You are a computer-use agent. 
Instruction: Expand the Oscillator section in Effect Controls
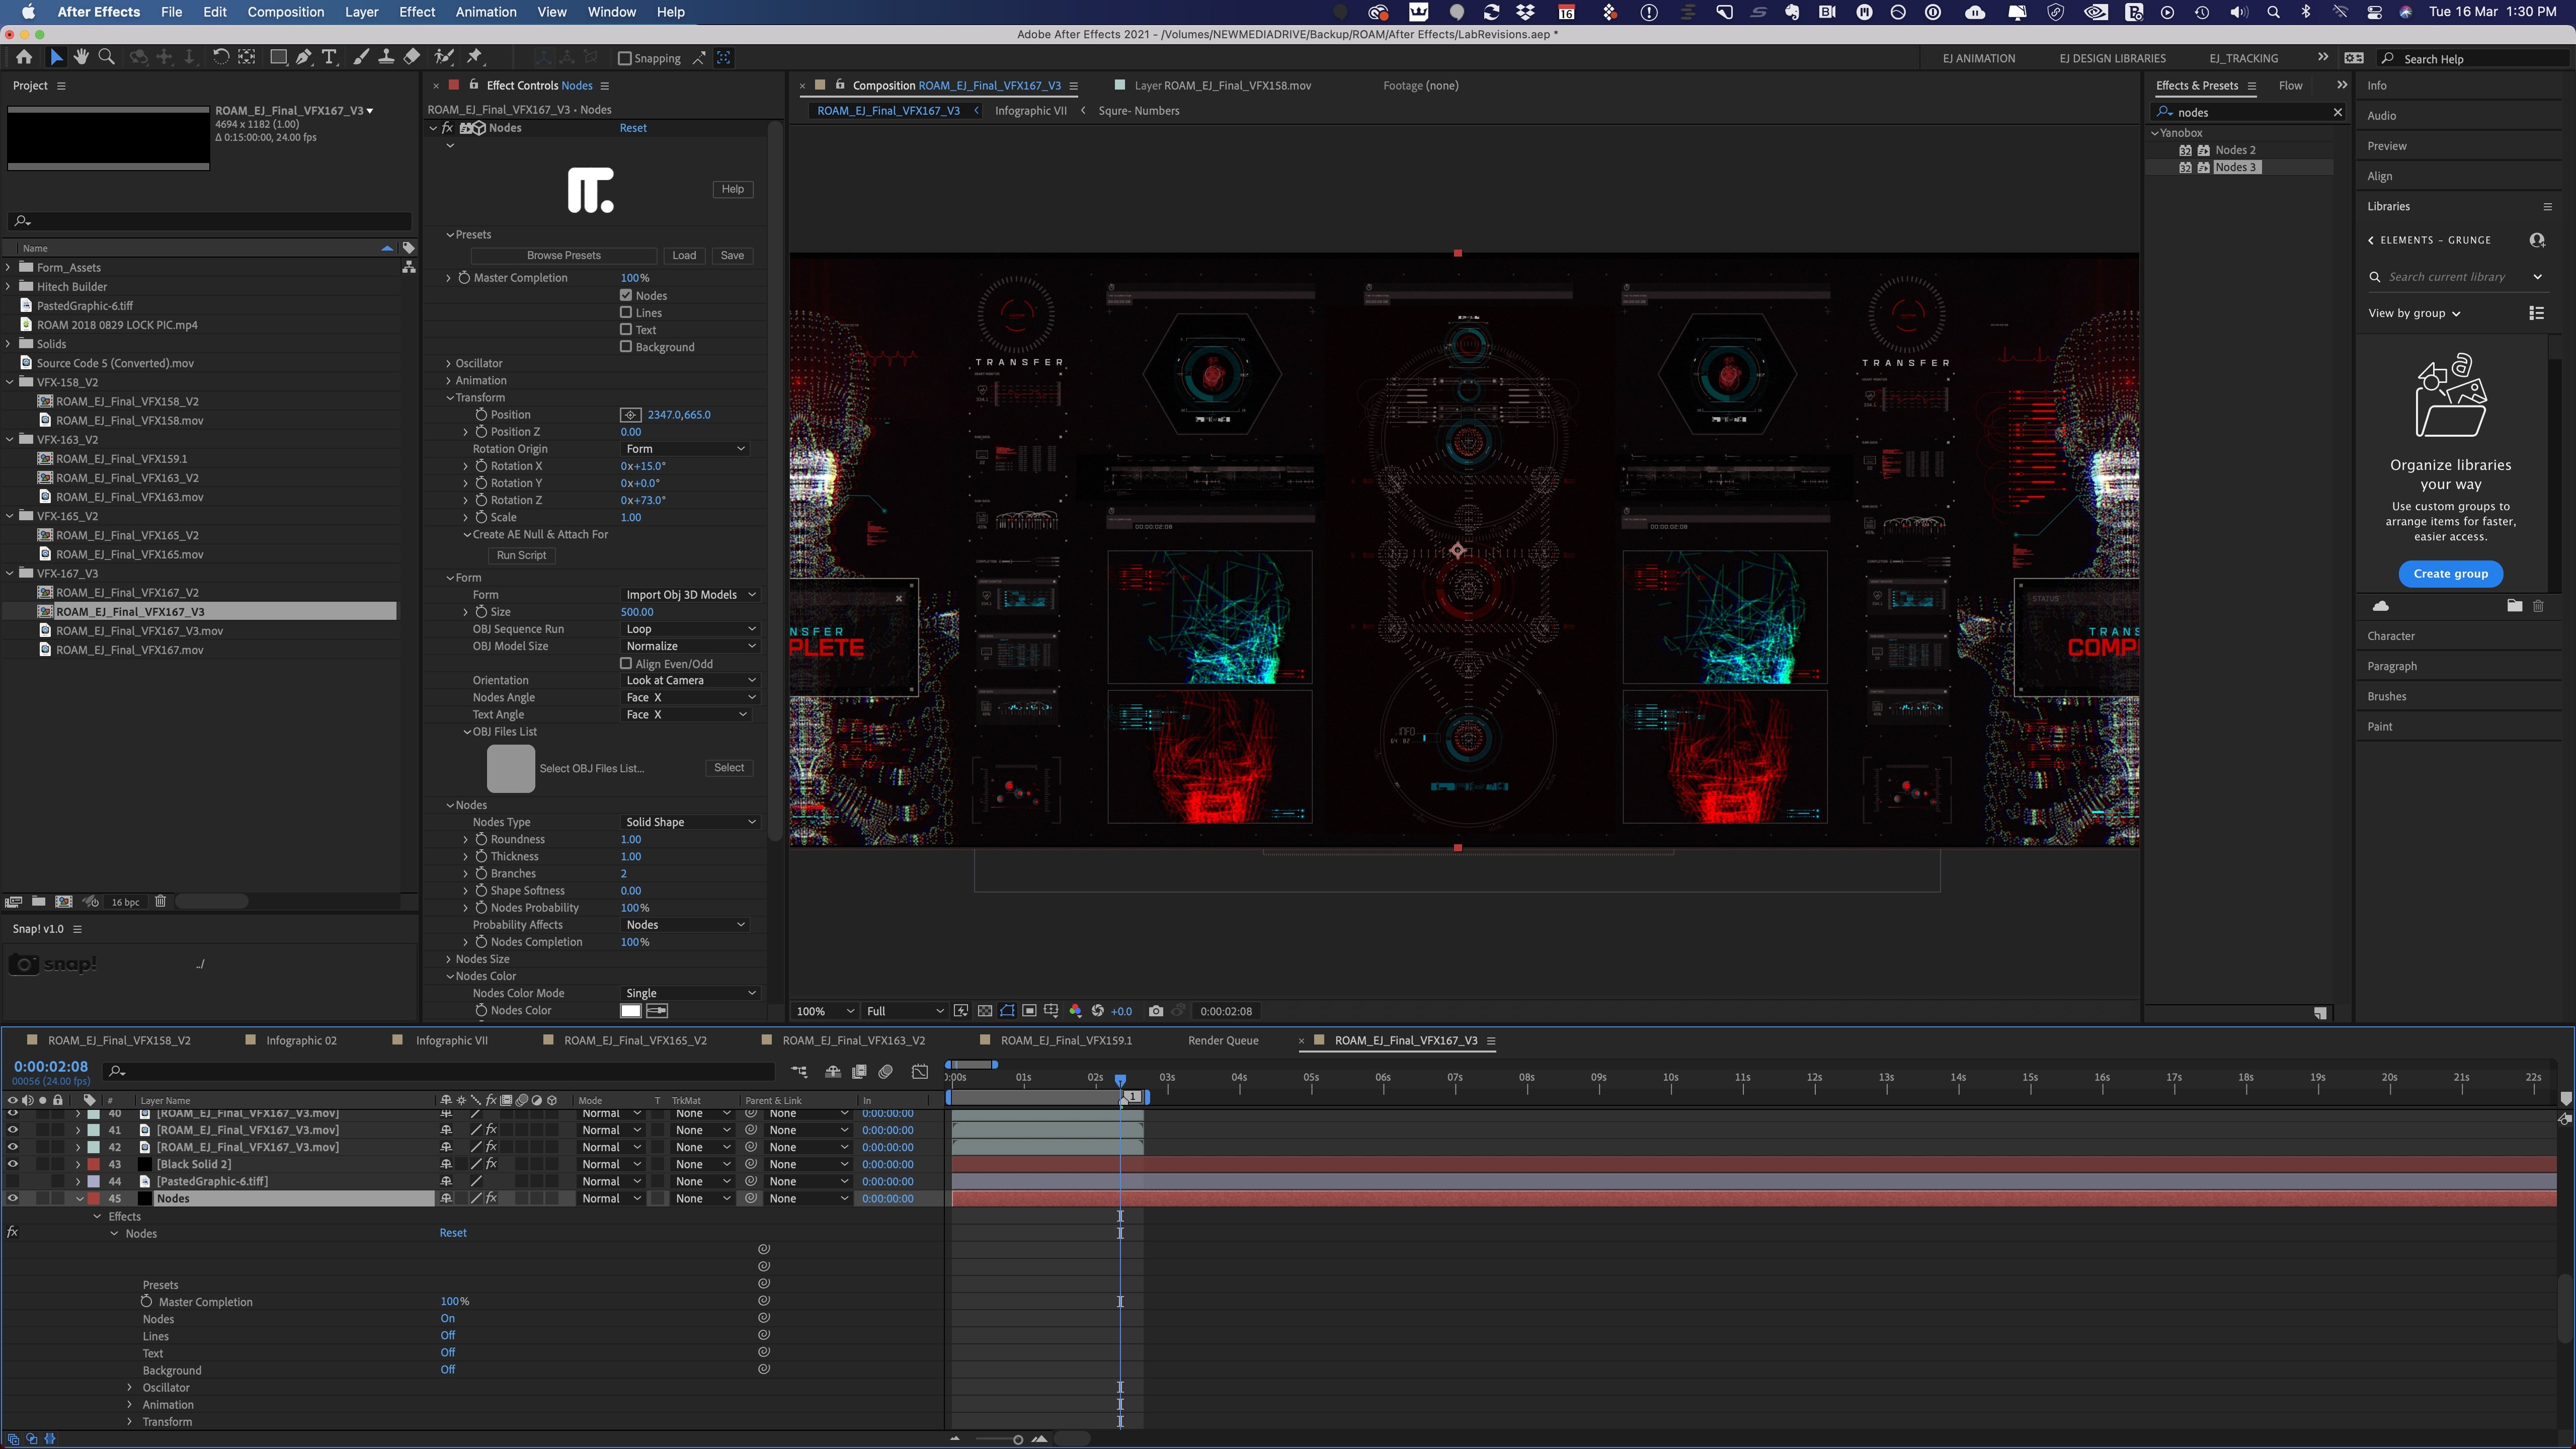click(x=448, y=363)
